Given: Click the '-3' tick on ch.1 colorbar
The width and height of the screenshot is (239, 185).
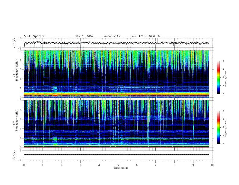Looking at the screenshot, I should pyautogui.click(x=222, y=61).
